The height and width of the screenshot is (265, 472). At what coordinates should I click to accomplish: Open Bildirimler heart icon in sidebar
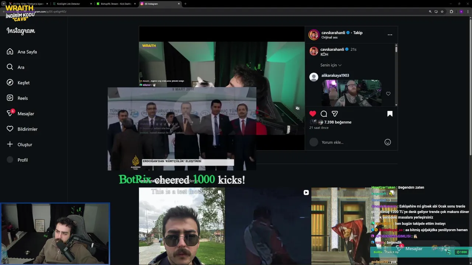10,129
